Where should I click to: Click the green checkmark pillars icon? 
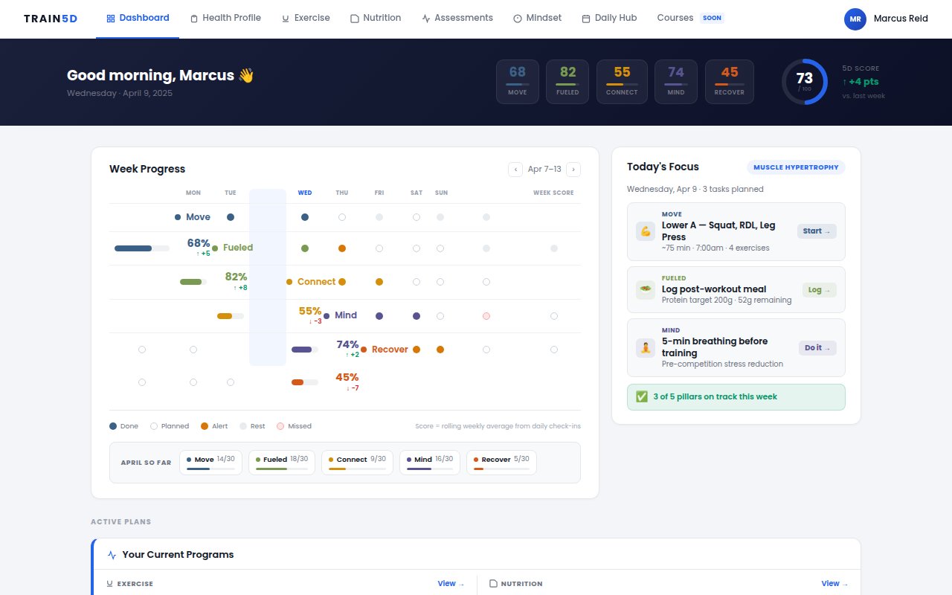tap(642, 397)
